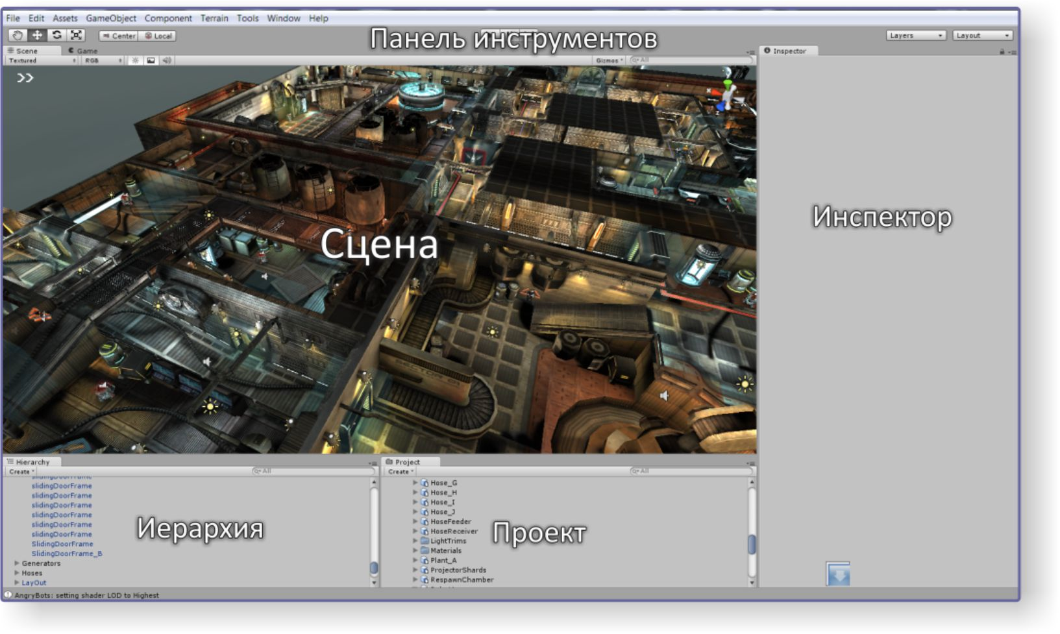Image resolution: width=1060 pixels, height=634 pixels.
Task: Click the HoseReceiver prefab icon
Action: pos(425,531)
